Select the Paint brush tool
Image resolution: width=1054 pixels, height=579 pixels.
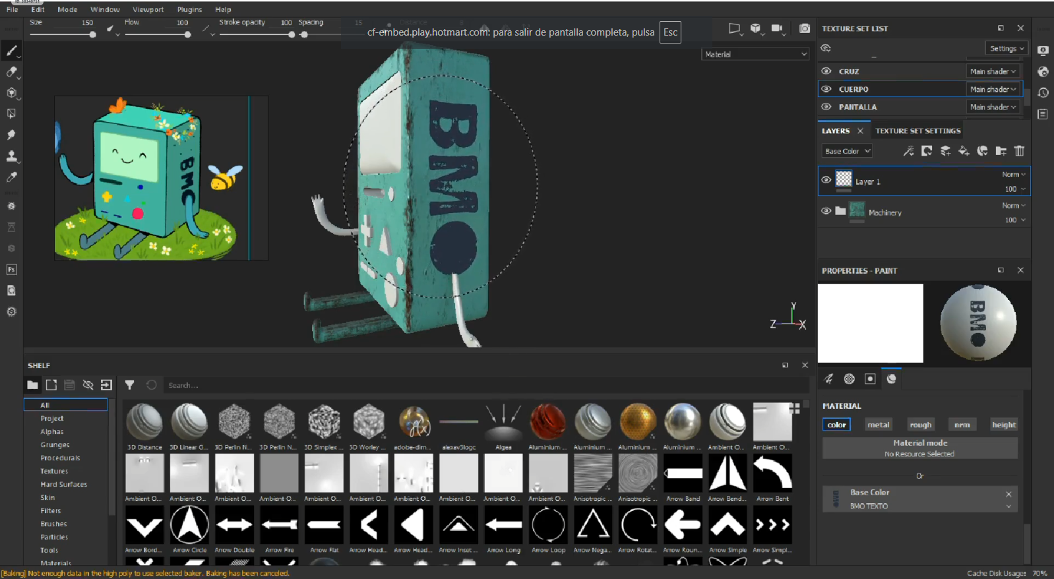(x=12, y=51)
